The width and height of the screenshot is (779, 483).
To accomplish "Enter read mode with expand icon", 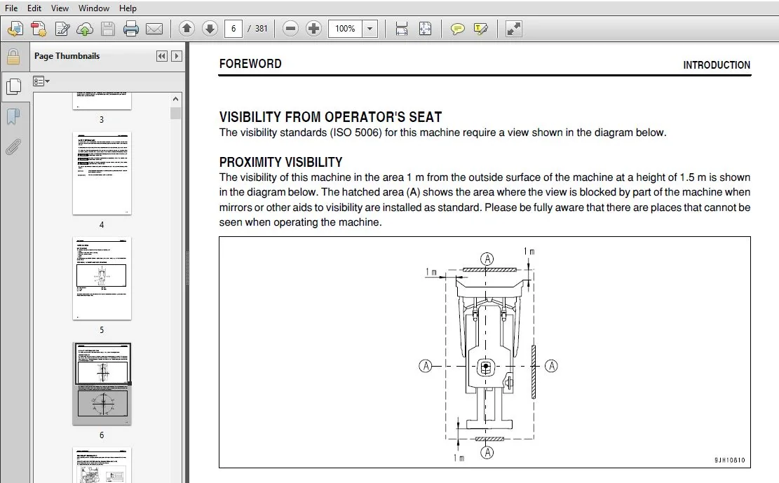I will click(514, 28).
